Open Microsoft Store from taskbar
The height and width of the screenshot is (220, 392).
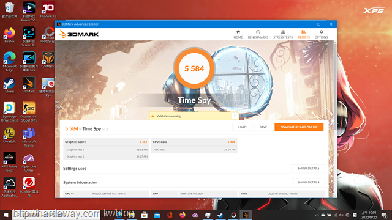[145, 215]
